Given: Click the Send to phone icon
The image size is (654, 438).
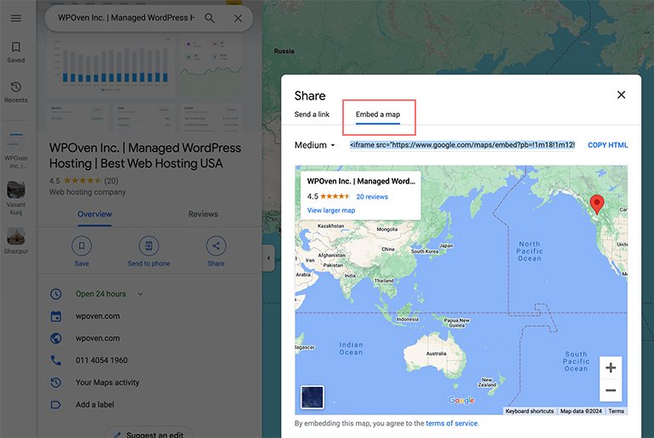Looking at the screenshot, I should pyautogui.click(x=149, y=246).
